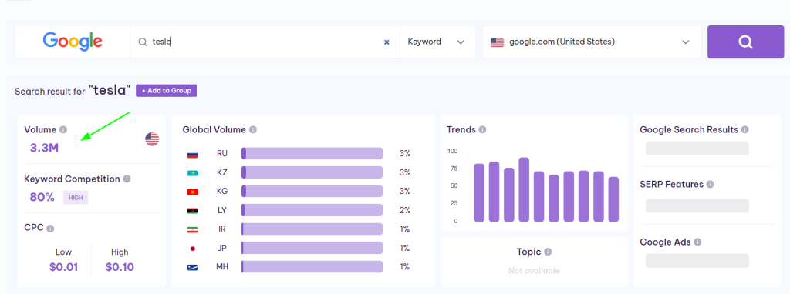Click the info icon next to Trends
The image size is (790, 294).
point(482,129)
